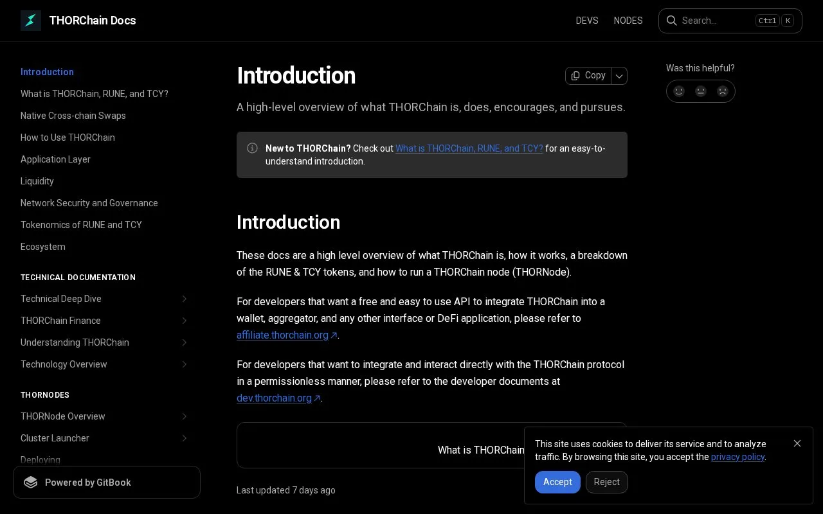
Task: Expand the Cluster Launcher section
Action: click(185, 438)
